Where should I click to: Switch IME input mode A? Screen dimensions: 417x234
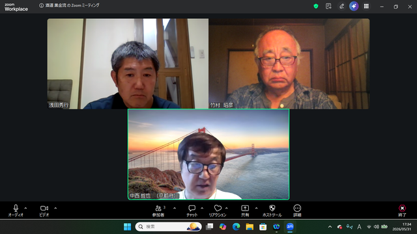pyautogui.click(x=359, y=227)
